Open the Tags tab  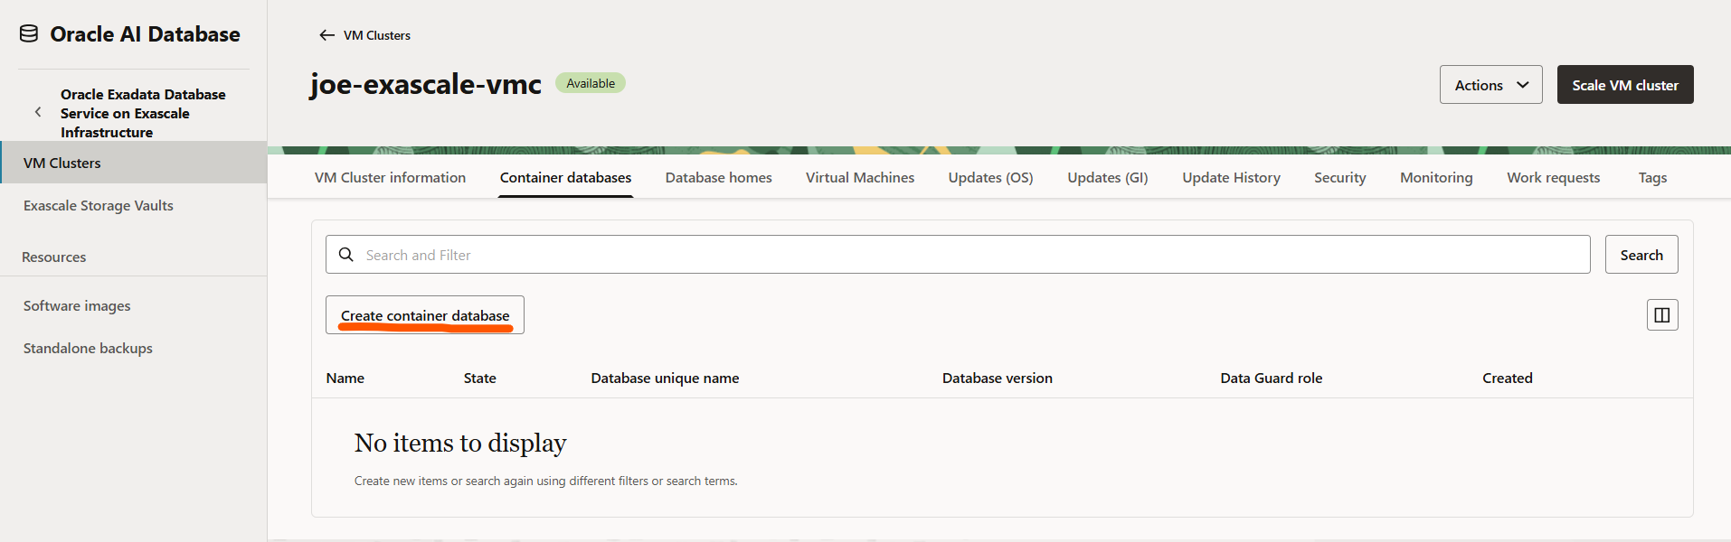(x=1652, y=178)
